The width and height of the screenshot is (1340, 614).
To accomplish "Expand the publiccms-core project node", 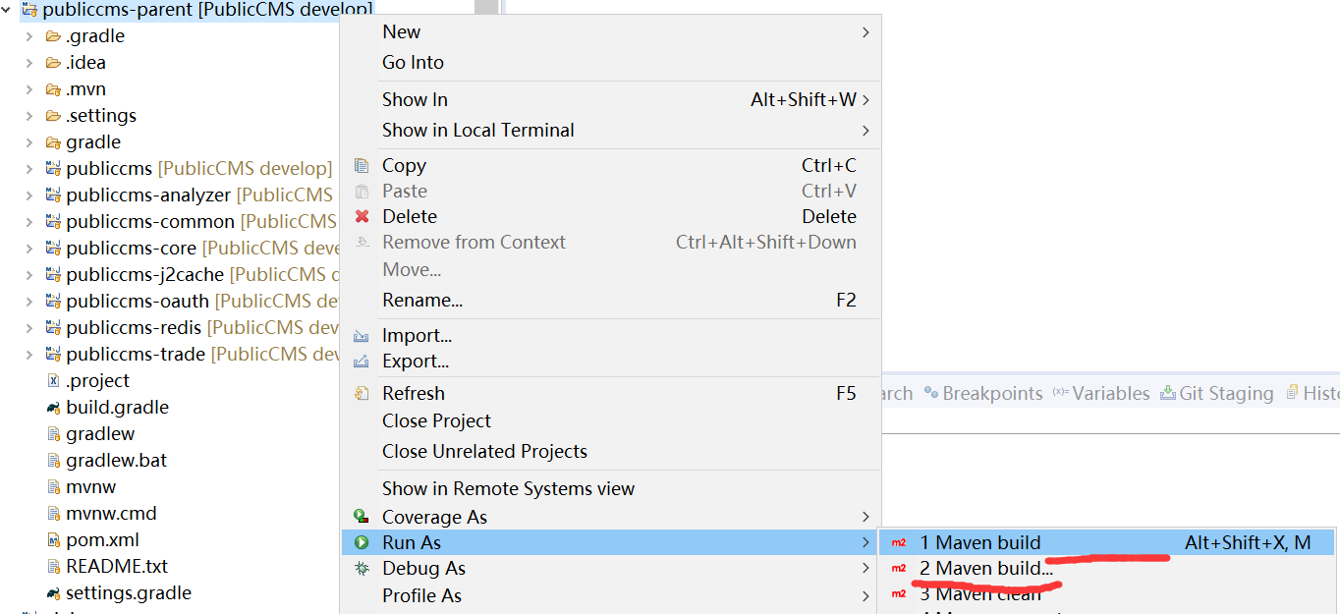I will 29,248.
